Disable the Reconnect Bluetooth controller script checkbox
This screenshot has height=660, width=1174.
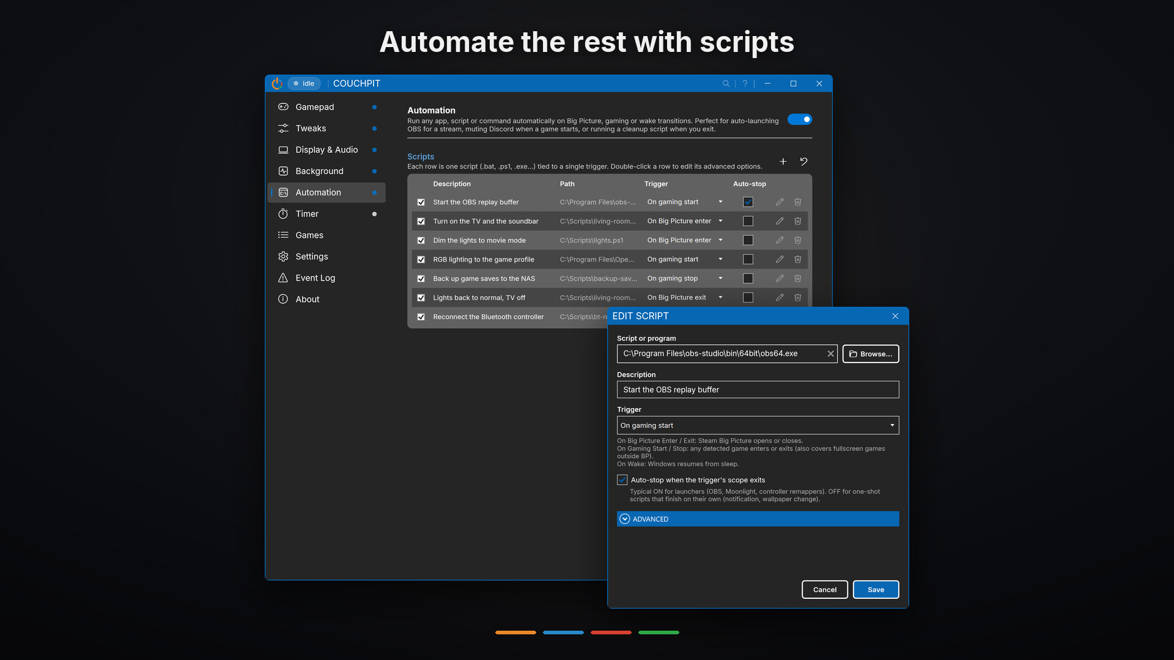pyautogui.click(x=421, y=317)
